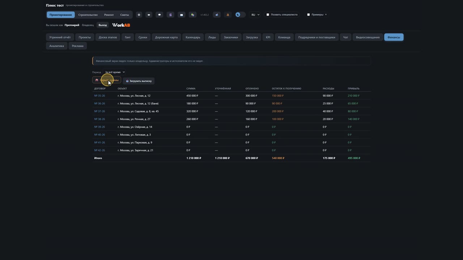Go to the Видеосовещания tab

click(368, 37)
